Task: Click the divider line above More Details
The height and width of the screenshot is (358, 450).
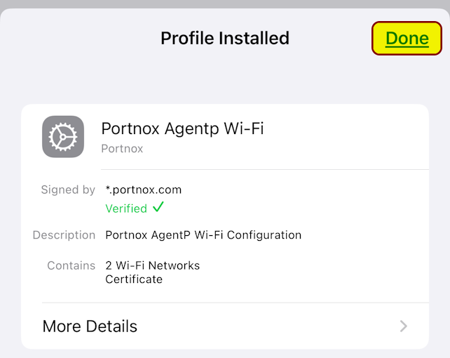Action: [x=236, y=303]
